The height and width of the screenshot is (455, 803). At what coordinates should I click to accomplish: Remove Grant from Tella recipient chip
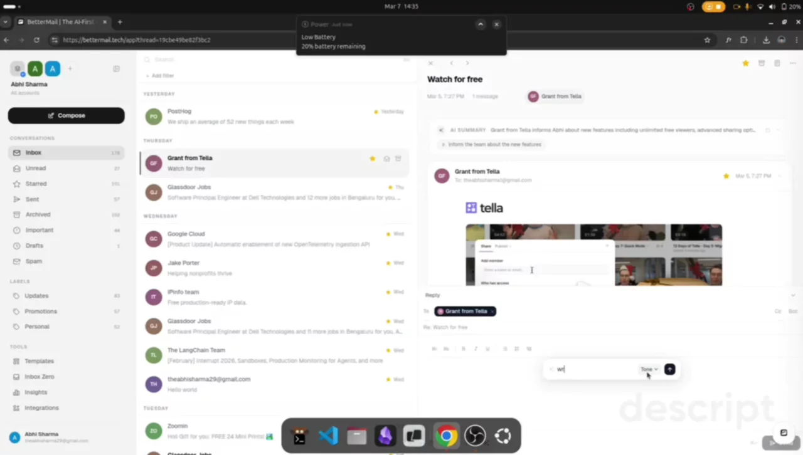pos(492,311)
